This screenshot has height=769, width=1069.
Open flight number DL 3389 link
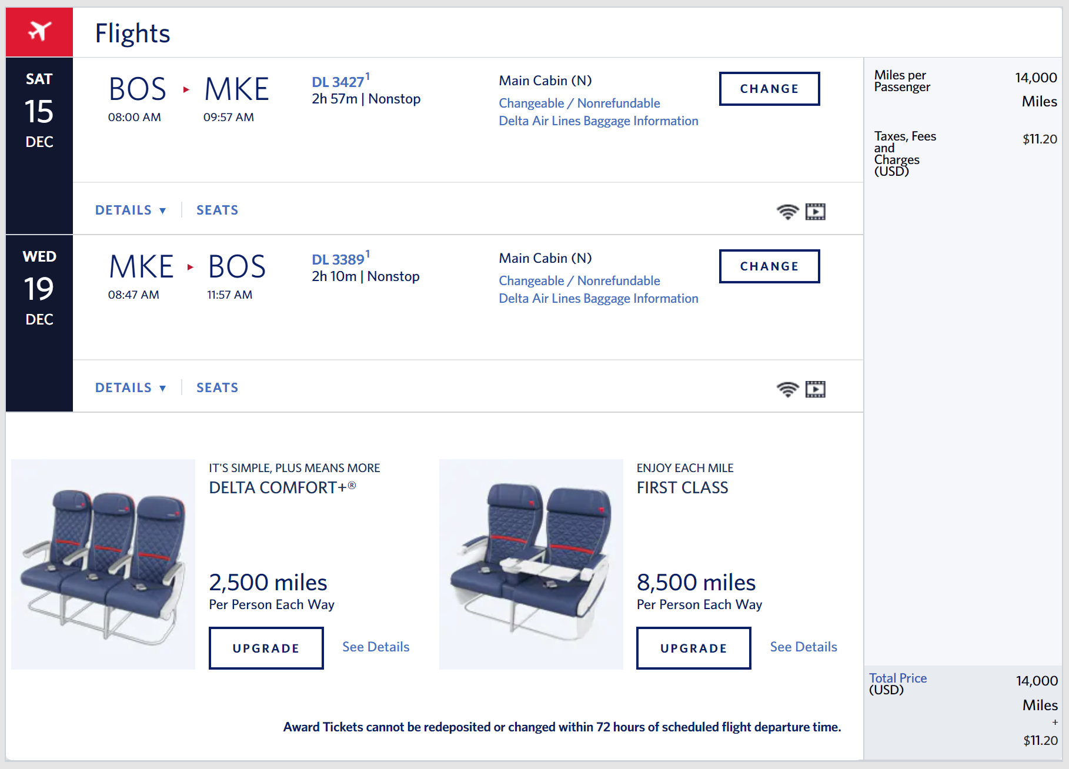(x=338, y=260)
